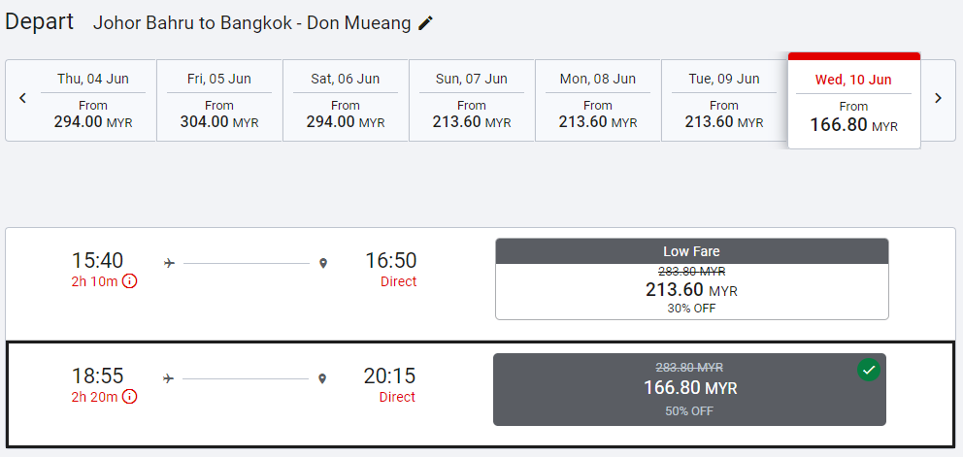This screenshot has width=963, height=457.
Task: Choose the Sat, 06 Jun date tab
Action: 346,100
